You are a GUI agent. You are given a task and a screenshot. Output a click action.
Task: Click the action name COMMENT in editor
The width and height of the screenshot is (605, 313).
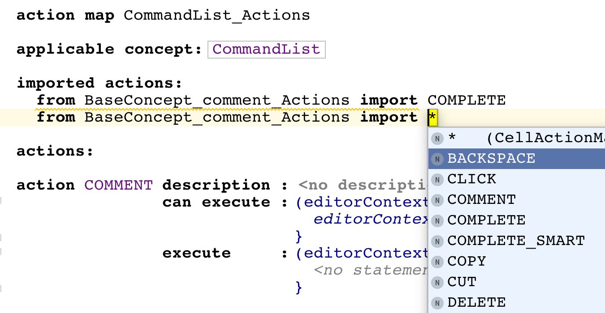pos(119,185)
